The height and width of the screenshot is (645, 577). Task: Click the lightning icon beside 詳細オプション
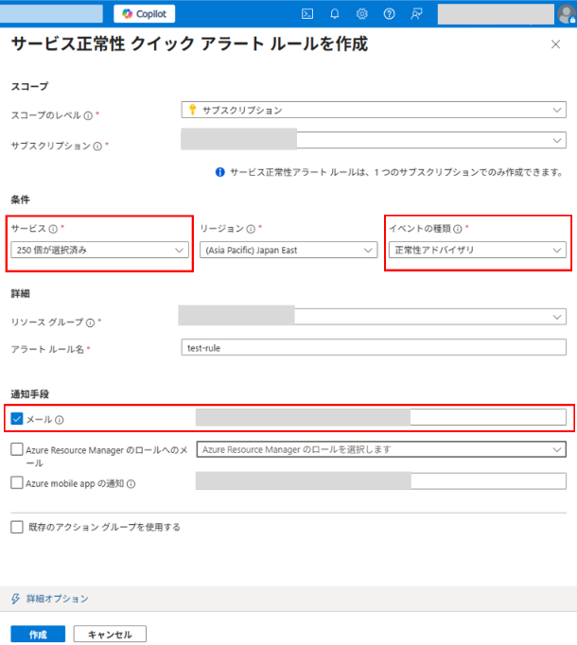pyautogui.click(x=16, y=599)
